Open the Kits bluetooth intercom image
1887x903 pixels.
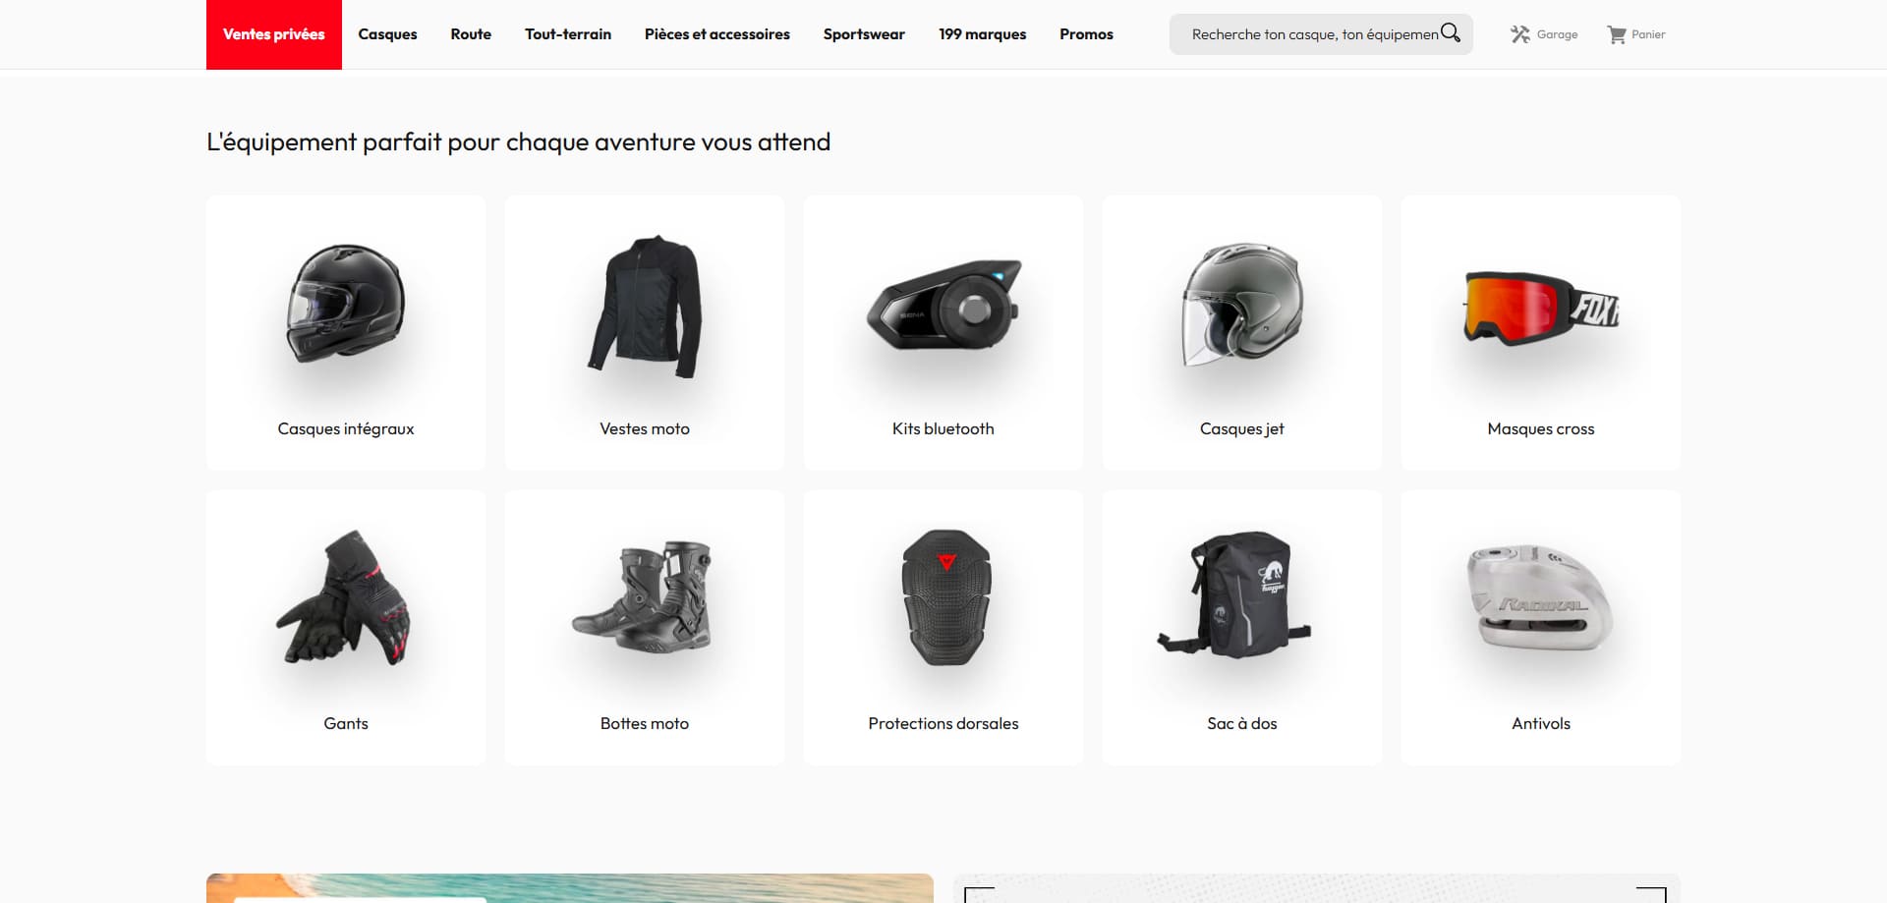click(x=943, y=305)
